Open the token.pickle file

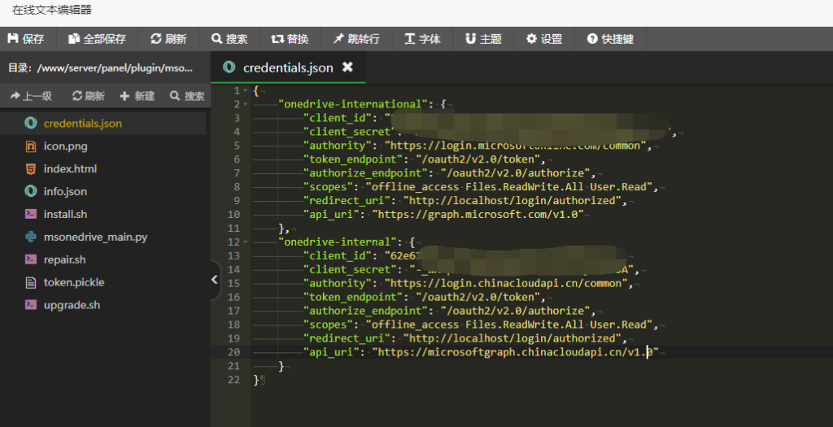pos(73,282)
